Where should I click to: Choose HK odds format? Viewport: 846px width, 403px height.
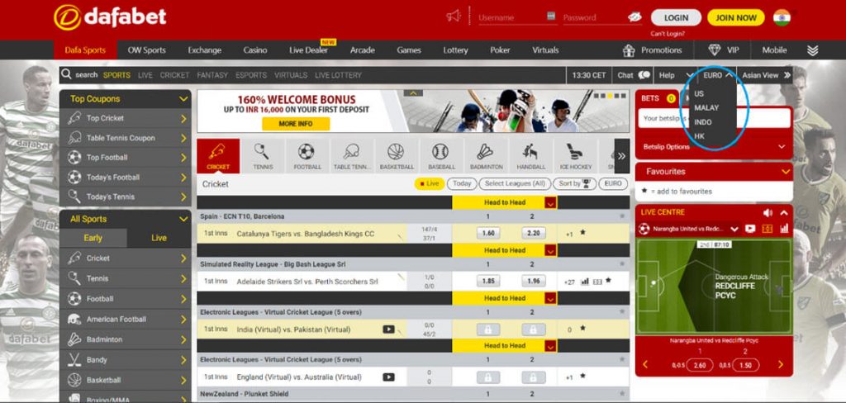tap(699, 136)
